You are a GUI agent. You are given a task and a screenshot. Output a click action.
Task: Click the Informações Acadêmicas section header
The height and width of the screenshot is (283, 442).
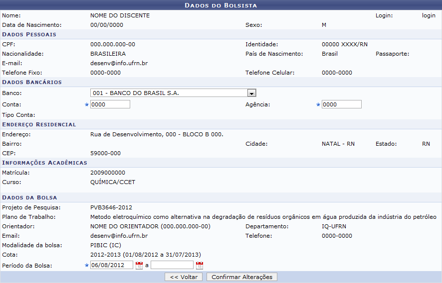tap(44, 163)
